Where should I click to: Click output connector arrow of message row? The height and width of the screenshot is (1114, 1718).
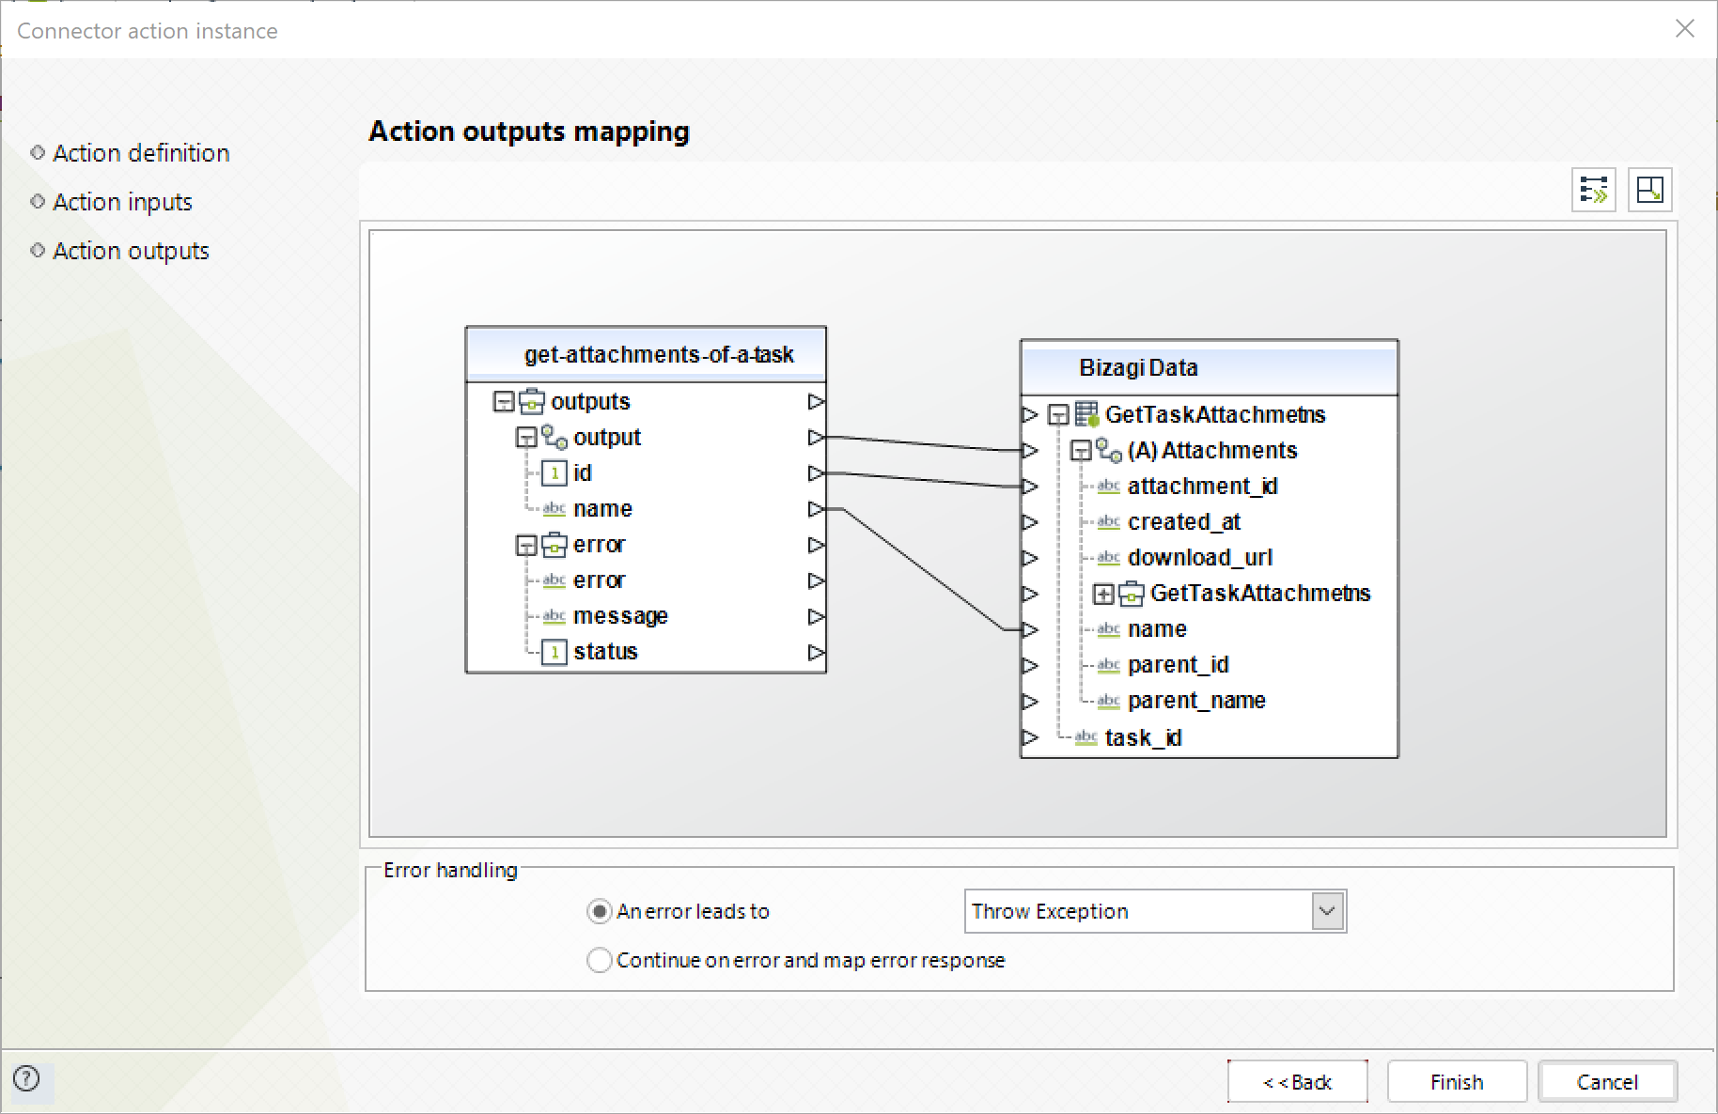coord(816,616)
